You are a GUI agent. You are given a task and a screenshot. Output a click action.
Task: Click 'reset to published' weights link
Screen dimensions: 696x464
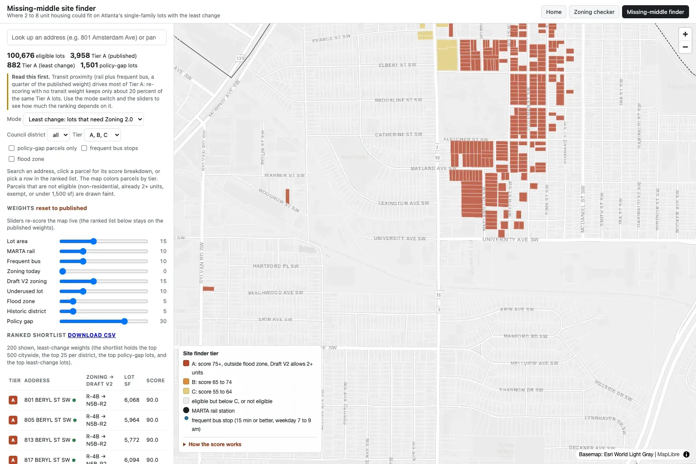[61, 208]
